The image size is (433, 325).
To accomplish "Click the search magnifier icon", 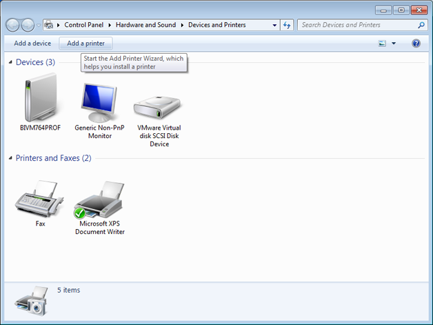I will click(421, 25).
